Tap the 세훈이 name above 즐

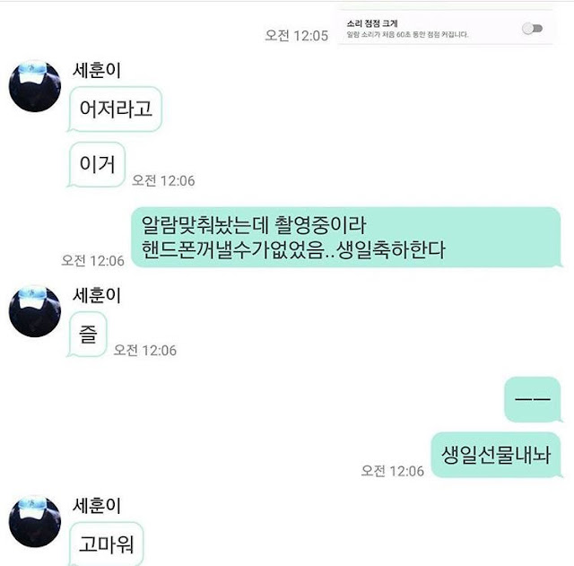[97, 295]
